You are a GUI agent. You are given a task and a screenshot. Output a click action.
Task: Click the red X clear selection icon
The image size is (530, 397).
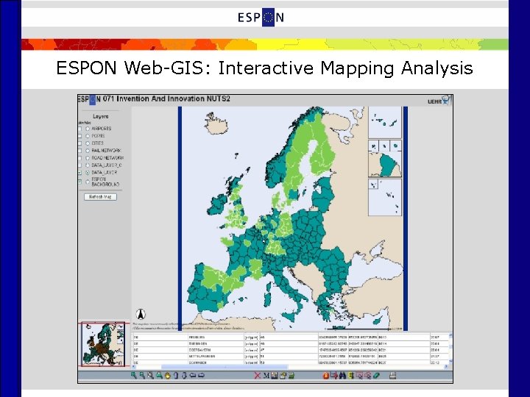[x=257, y=375]
